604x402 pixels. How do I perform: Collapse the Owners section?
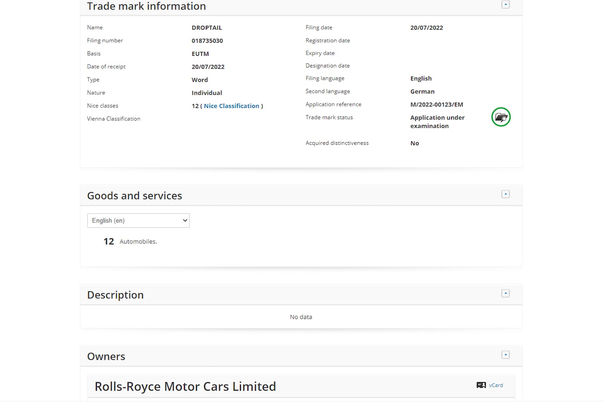505,355
